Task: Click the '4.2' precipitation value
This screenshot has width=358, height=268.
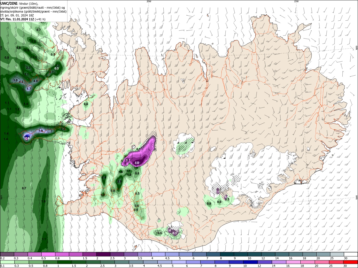Action: tap(21, 82)
